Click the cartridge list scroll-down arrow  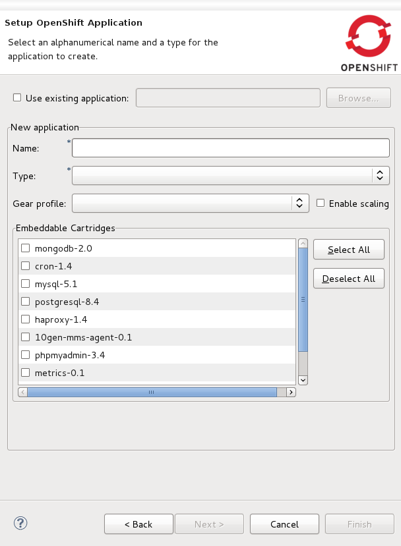(x=303, y=380)
